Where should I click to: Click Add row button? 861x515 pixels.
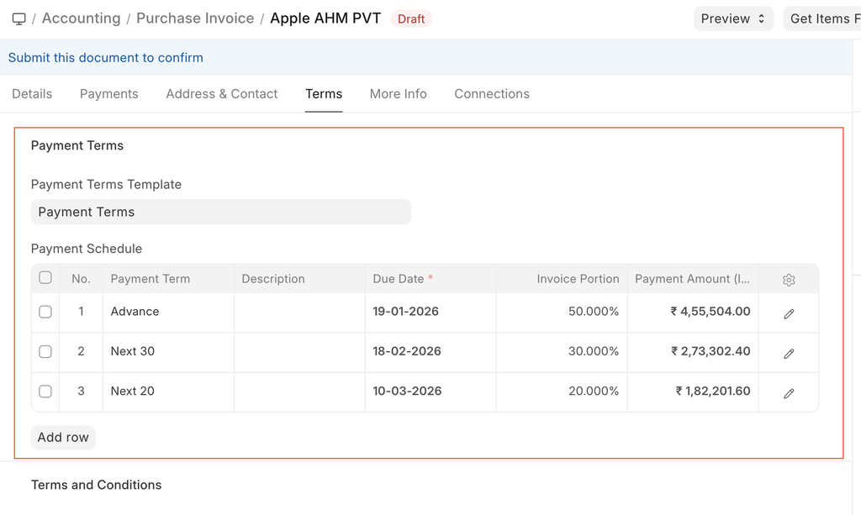click(63, 438)
